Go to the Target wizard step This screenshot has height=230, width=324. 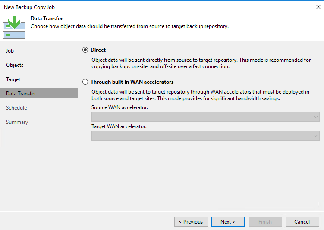pos(13,79)
